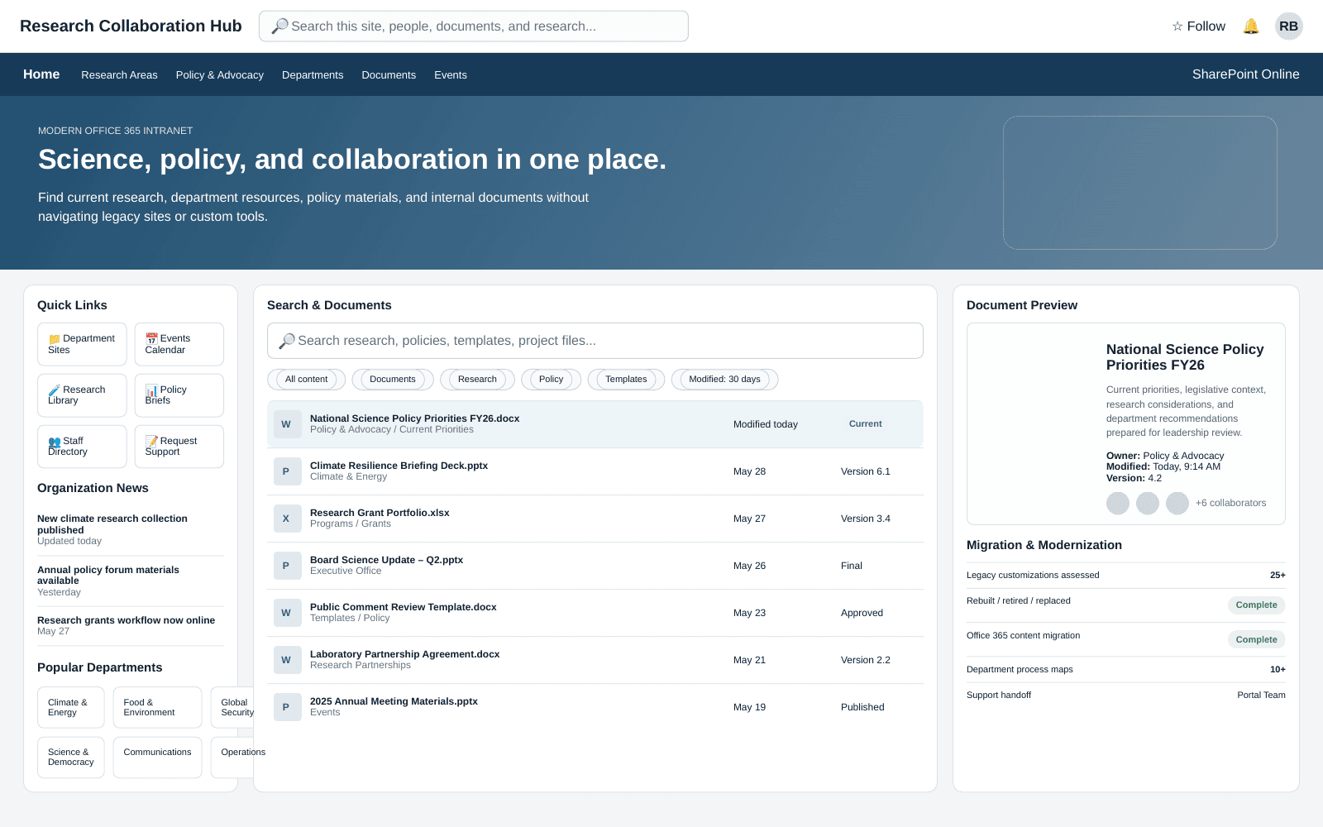Open the Department Sites quick link

(x=82, y=344)
